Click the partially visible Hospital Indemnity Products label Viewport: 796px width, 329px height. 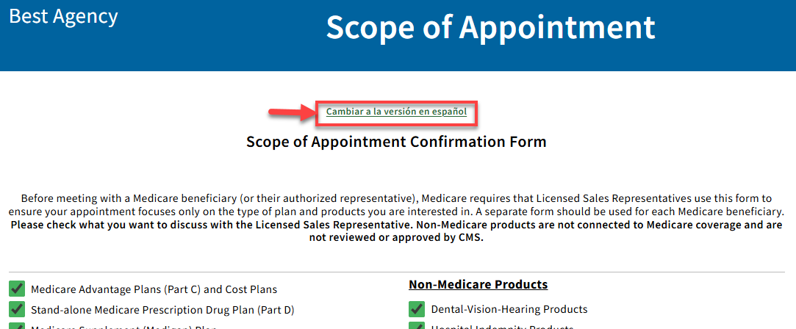point(502,327)
